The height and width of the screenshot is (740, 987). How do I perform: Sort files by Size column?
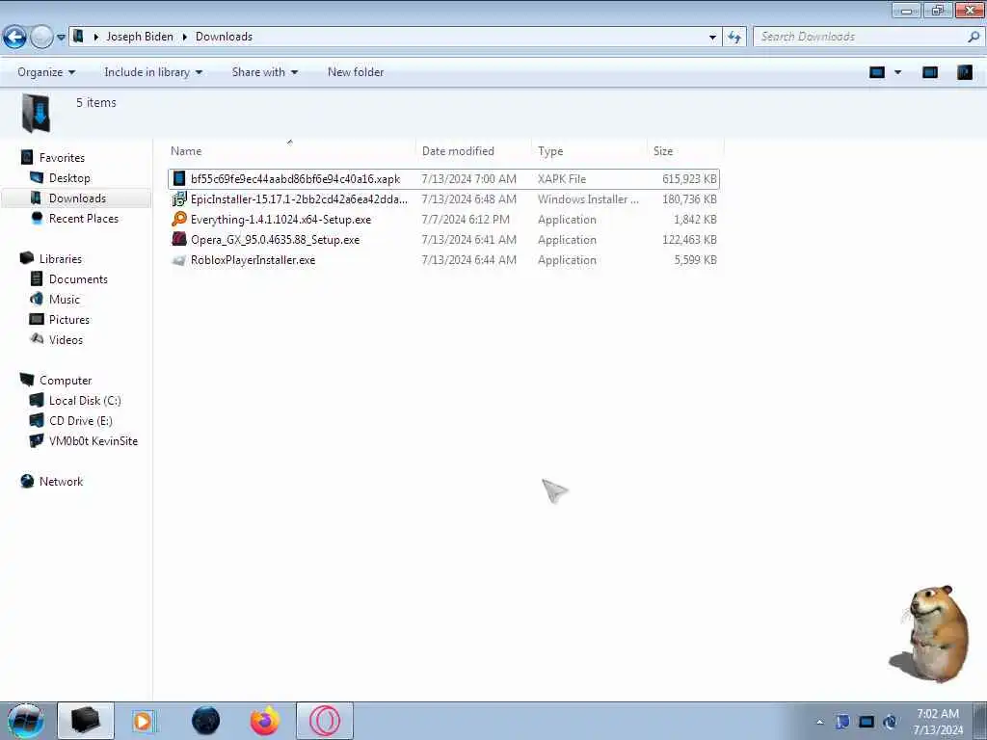pos(663,151)
